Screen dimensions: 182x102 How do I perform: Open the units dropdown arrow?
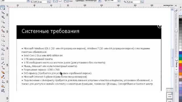tap(100, 1)
